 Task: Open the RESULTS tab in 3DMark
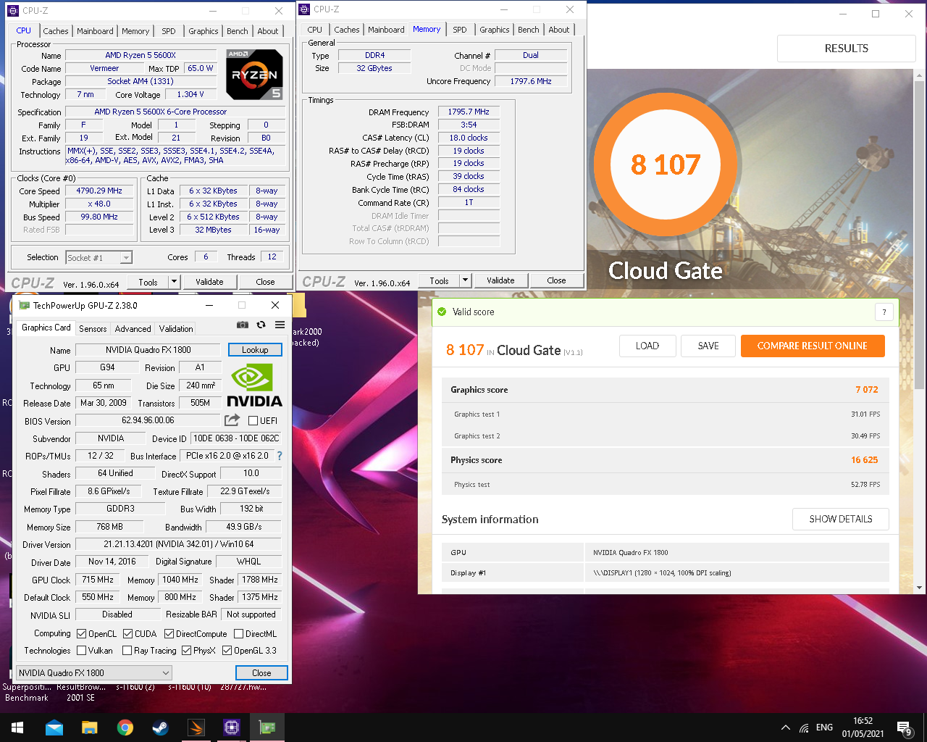[847, 49]
